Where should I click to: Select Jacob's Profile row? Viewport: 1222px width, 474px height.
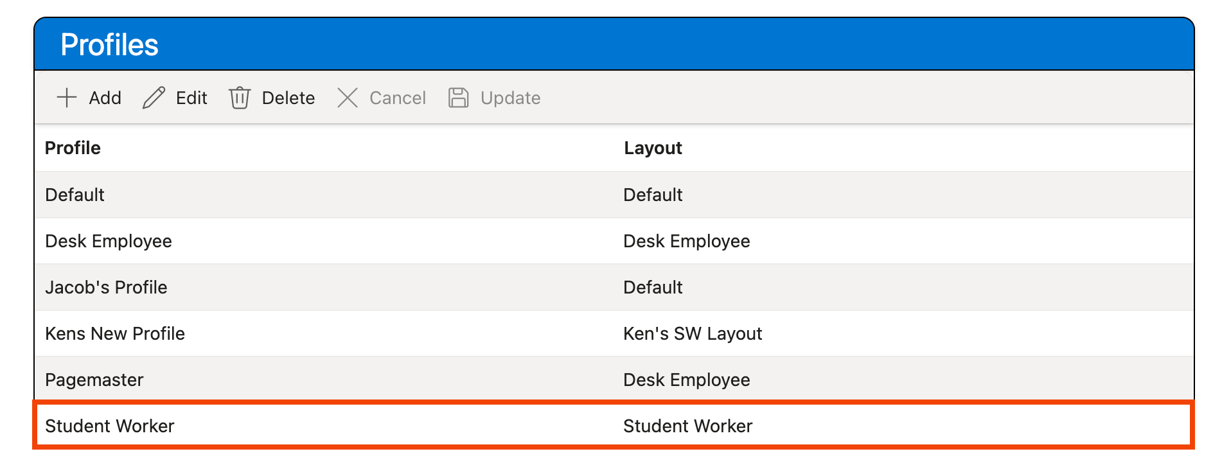(x=106, y=287)
